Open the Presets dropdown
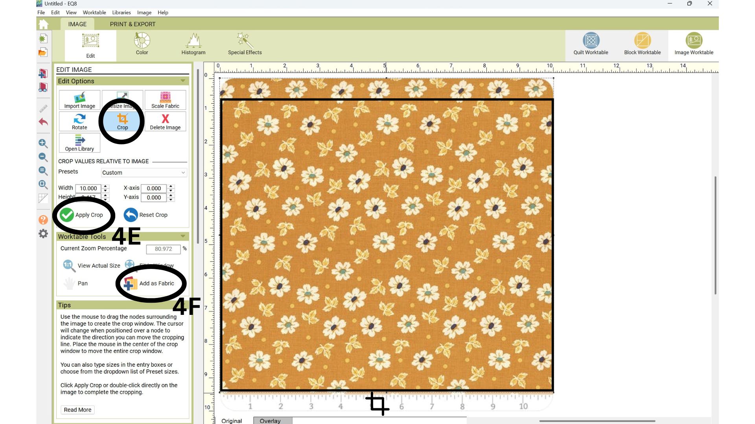The image size is (755, 424). pyautogui.click(x=144, y=173)
